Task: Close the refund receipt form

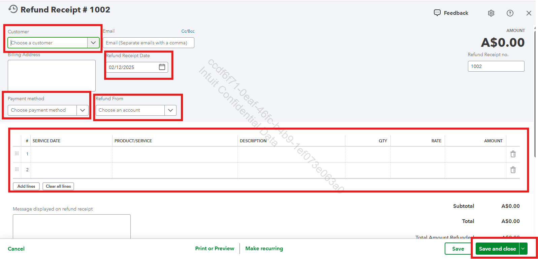Action: (529, 13)
